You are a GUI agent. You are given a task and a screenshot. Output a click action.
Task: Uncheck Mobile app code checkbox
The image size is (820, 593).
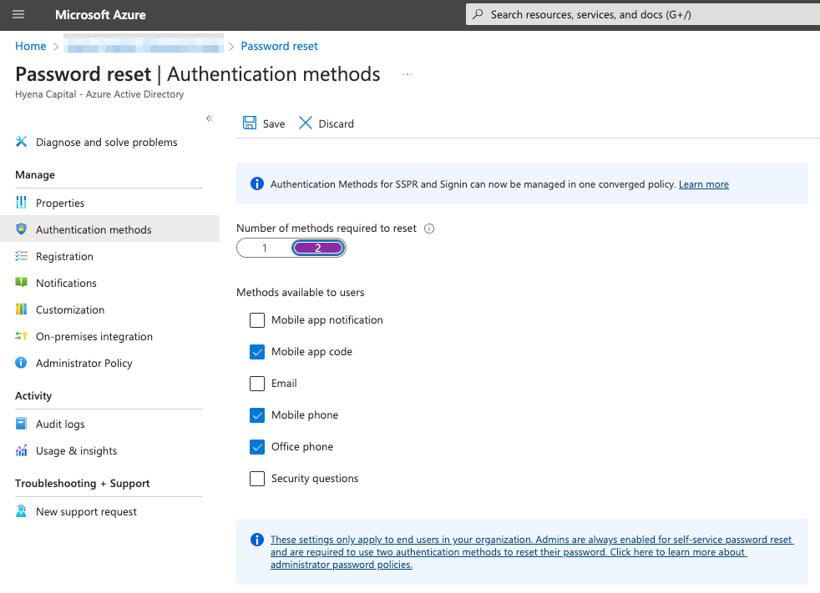click(257, 352)
